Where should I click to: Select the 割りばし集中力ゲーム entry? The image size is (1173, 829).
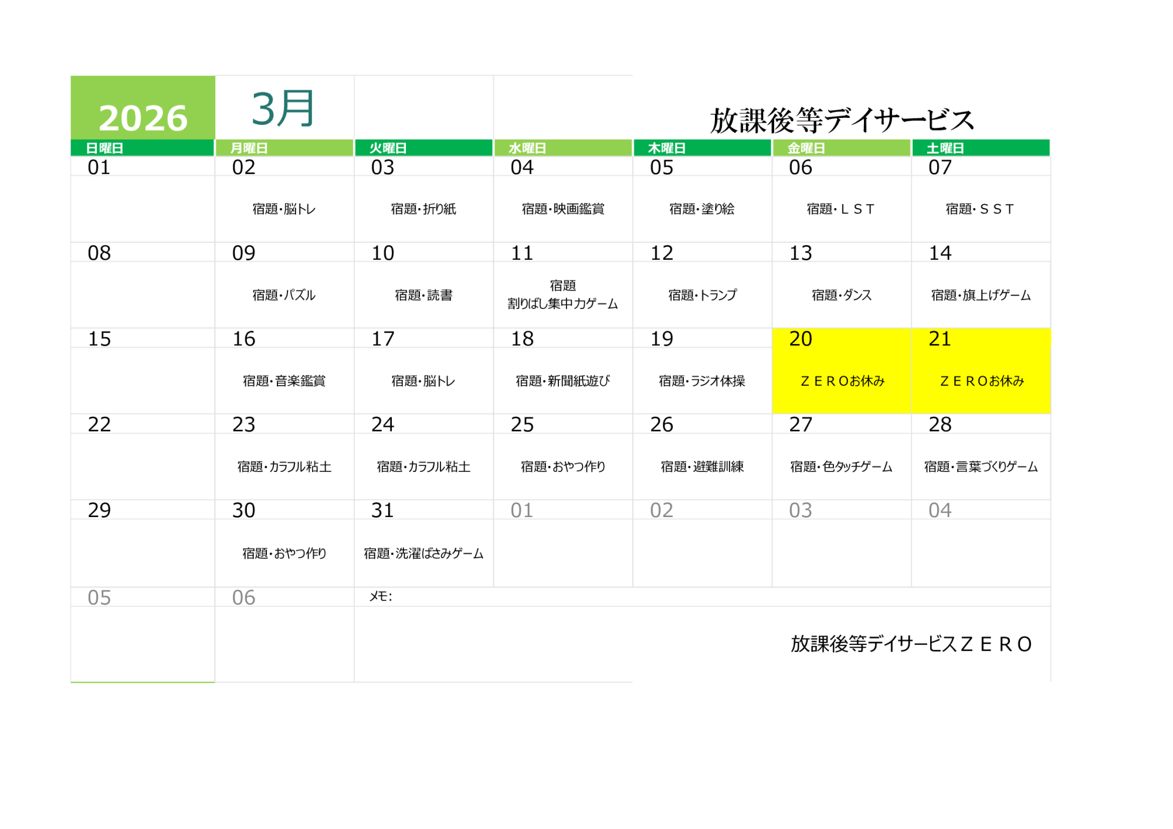[x=562, y=304]
